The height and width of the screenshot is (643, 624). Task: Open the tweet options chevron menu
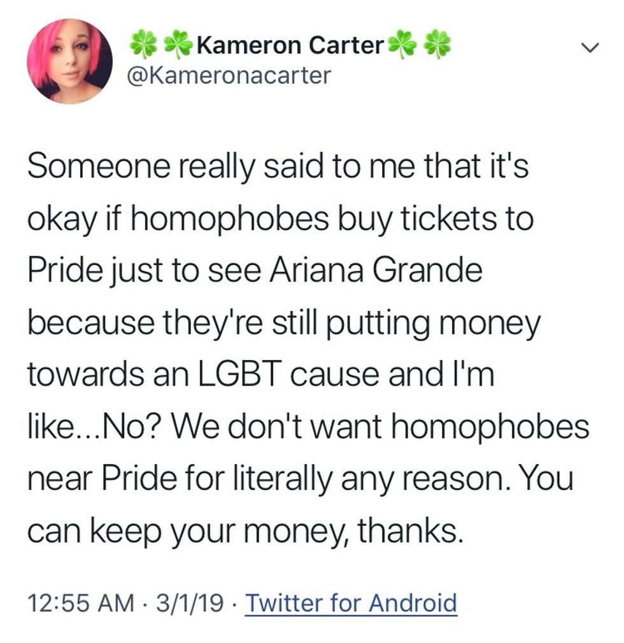tap(591, 47)
